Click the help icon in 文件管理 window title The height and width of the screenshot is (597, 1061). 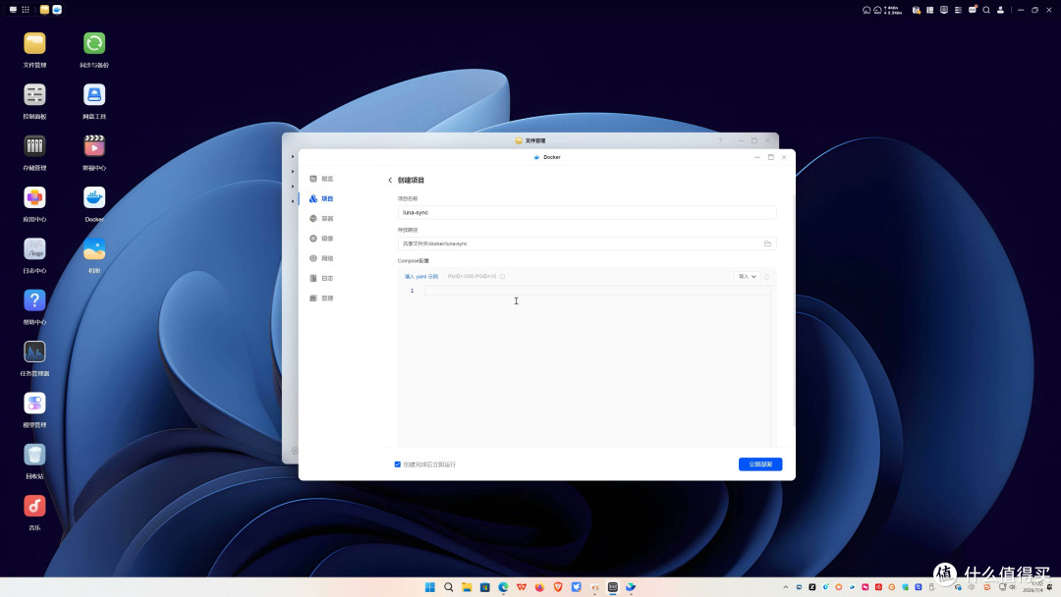pyautogui.click(x=721, y=140)
